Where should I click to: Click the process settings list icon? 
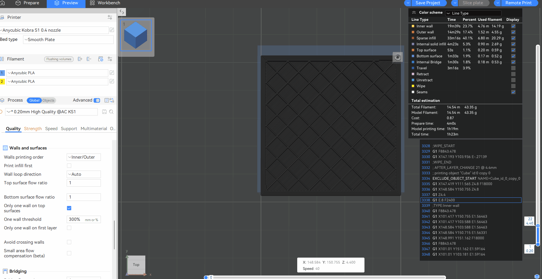point(107,100)
